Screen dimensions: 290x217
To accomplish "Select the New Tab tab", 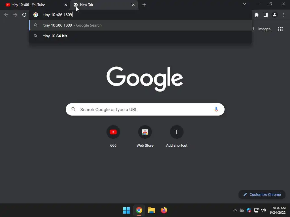I will tap(104, 5).
